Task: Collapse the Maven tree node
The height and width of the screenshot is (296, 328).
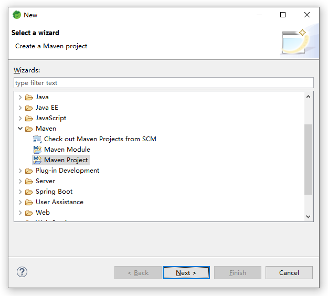Action: 20,129
